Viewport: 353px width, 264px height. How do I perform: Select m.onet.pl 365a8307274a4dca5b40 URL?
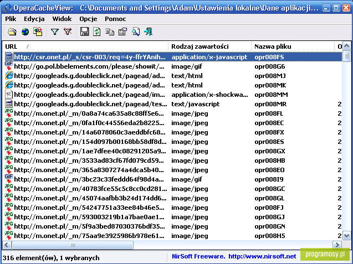tap(89, 170)
